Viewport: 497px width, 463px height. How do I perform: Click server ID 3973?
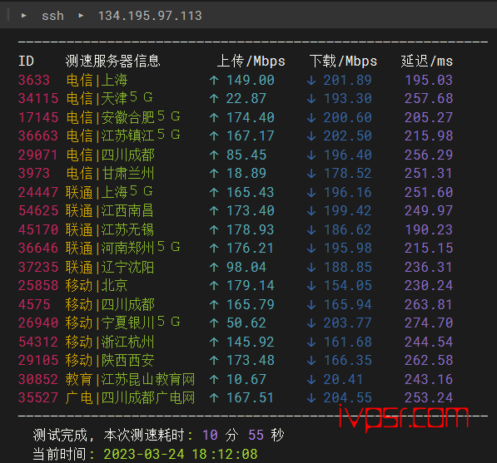[x=34, y=173]
